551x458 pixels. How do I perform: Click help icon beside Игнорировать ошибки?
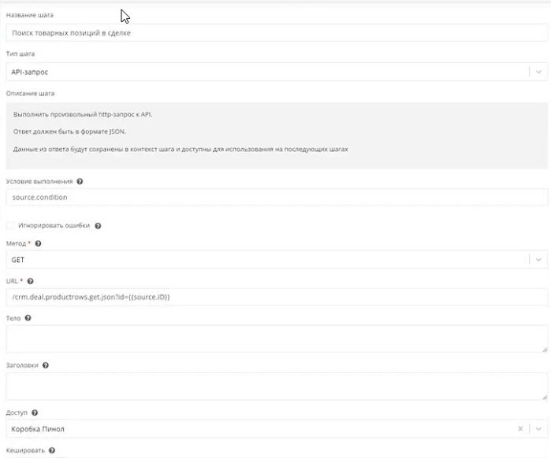point(98,225)
